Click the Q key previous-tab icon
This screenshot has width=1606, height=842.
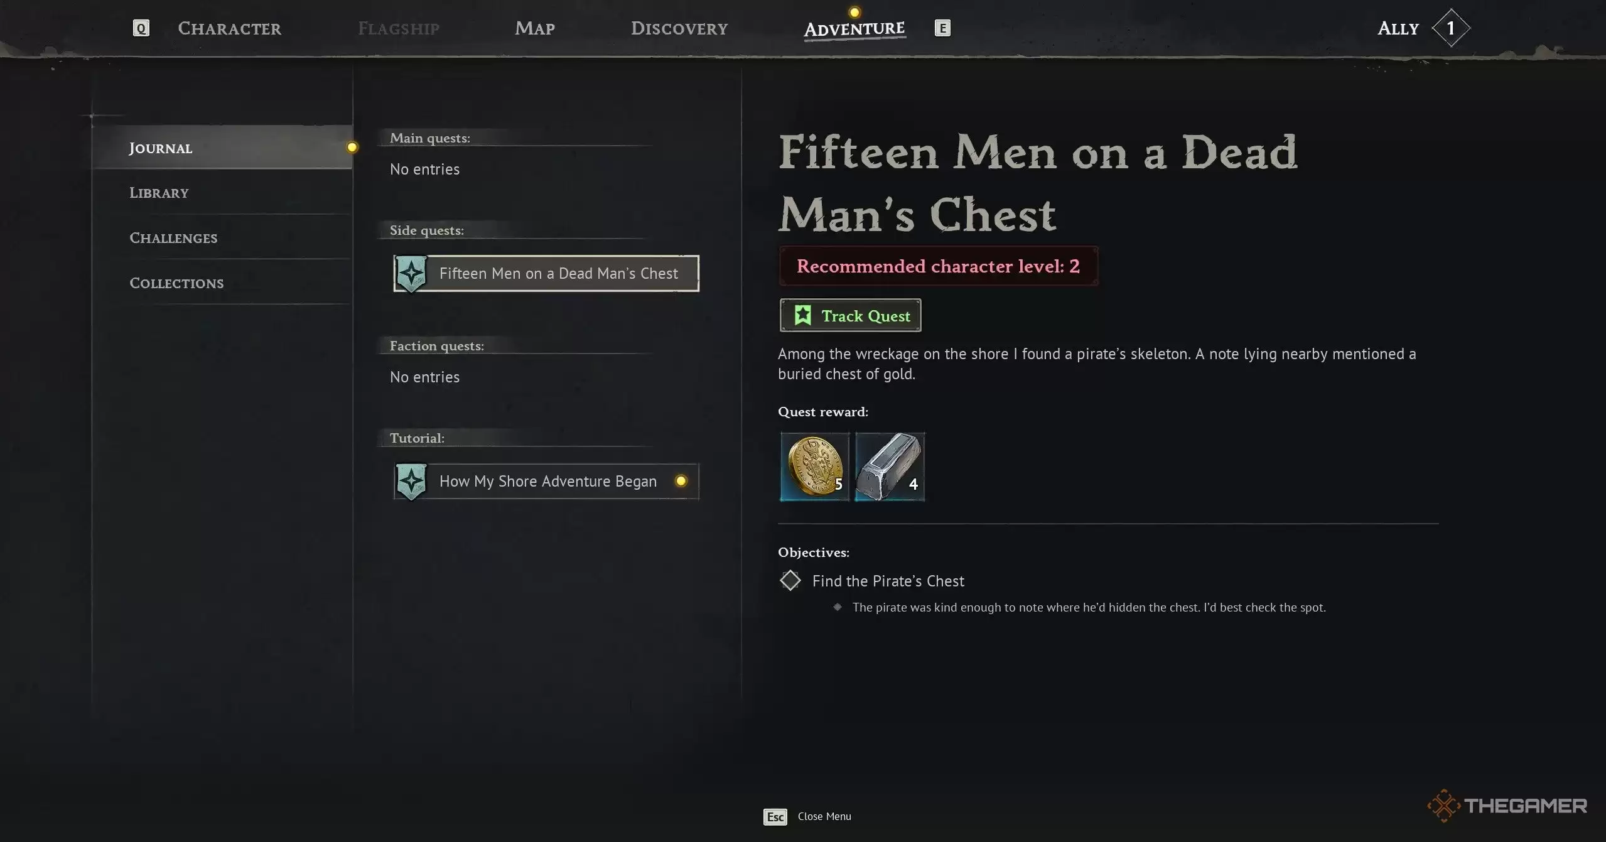(x=141, y=28)
